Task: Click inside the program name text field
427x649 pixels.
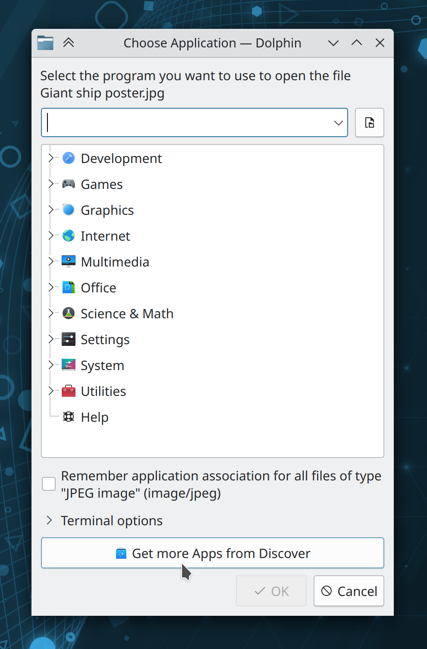Action: [185, 123]
